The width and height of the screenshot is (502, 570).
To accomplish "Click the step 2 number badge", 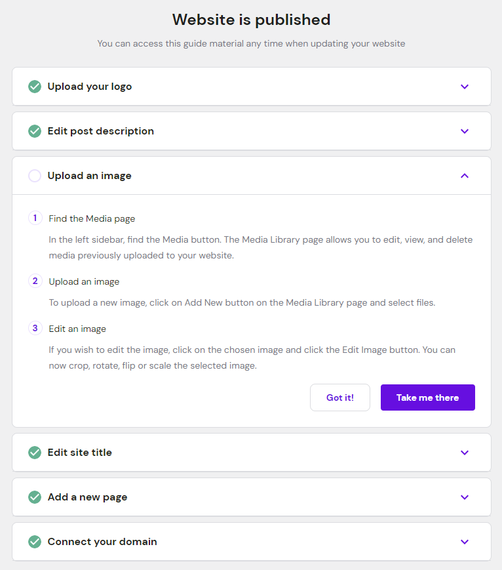I will [x=35, y=281].
